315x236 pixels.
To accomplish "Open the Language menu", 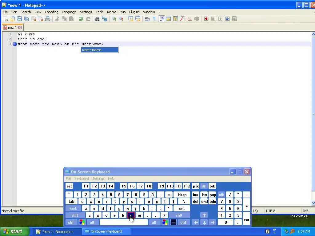I will (69, 12).
